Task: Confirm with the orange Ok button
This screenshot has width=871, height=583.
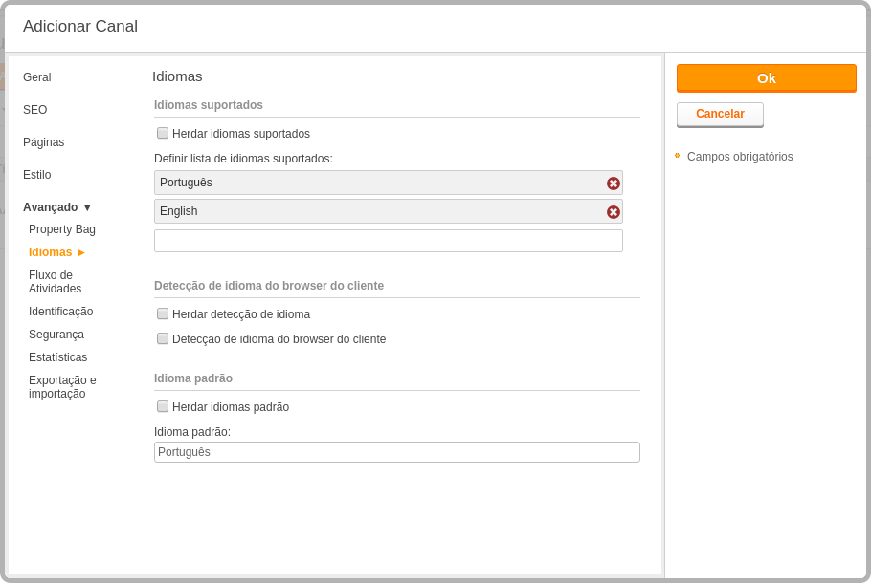Action: (x=766, y=78)
